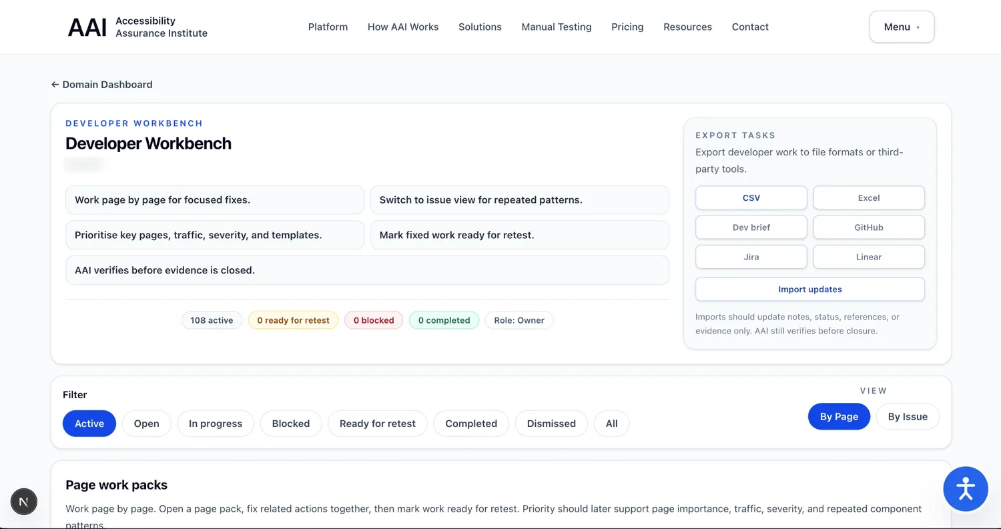Image resolution: width=1001 pixels, height=529 pixels.
Task: Filter by Dismissed
Action: [551, 424]
